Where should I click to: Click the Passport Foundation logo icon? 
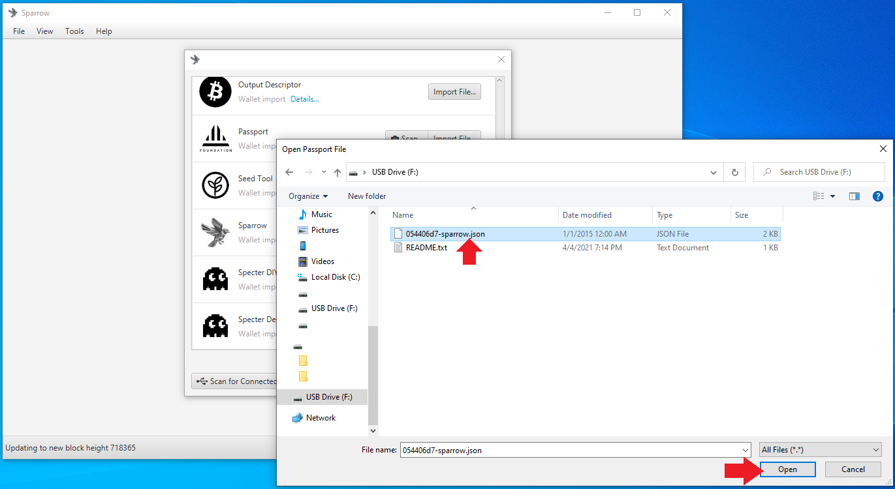(x=215, y=138)
